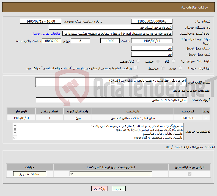This screenshot has height=196, width=217.
Task: Toggle the mandatory license checkbox
Action: point(189,174)
